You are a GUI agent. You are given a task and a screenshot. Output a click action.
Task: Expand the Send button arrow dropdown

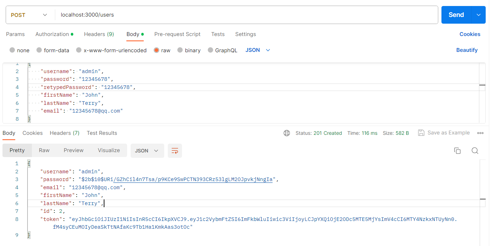[x=479, y=15]
